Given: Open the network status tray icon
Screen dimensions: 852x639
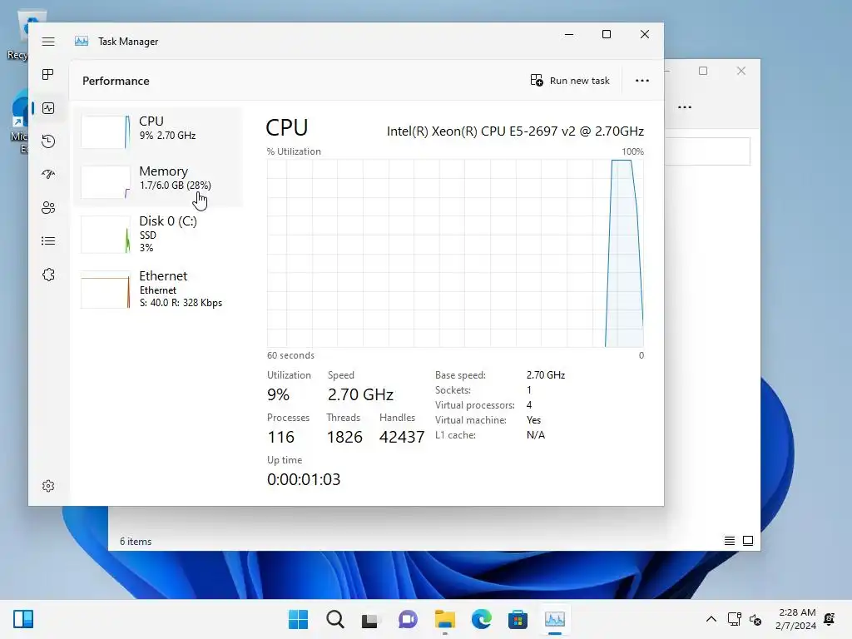Looking at the screenshot, I should point(734,619).
